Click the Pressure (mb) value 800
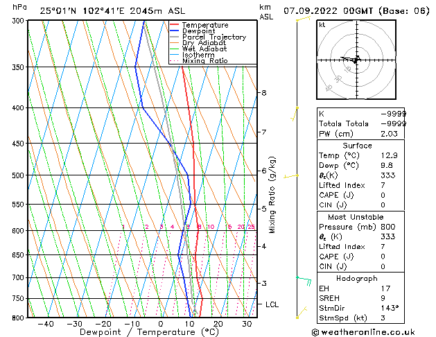Viewport: 436px width, 337px height. tap(388, 227)
